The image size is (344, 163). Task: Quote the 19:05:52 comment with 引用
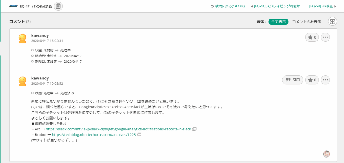(293, 80)
